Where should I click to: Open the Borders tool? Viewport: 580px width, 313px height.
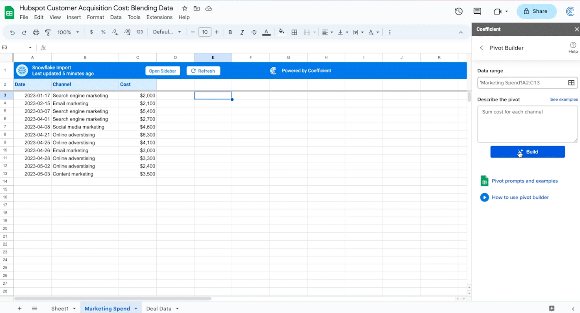(294, 32)
